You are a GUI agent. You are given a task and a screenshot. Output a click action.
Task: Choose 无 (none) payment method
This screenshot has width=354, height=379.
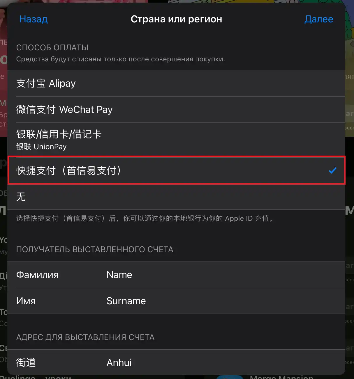(x=176, y=197)
